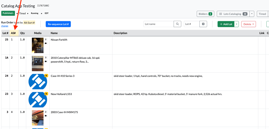Click the New Holland L553 description text

point(168,94)
